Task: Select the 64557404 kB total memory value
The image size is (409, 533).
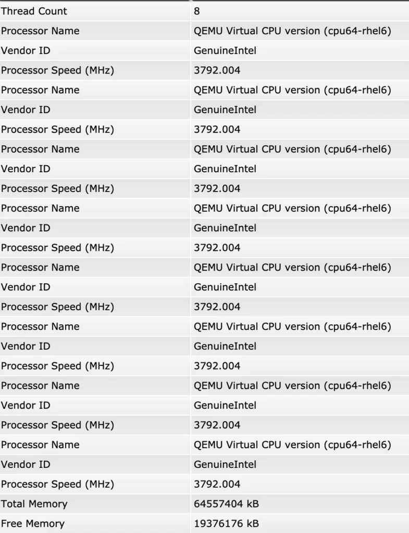Action: (x=227, y=504)
